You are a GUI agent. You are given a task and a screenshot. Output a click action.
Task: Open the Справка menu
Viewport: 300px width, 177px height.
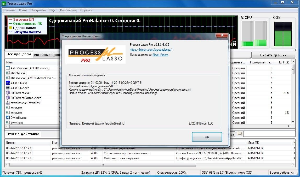[x=86, y=10]
